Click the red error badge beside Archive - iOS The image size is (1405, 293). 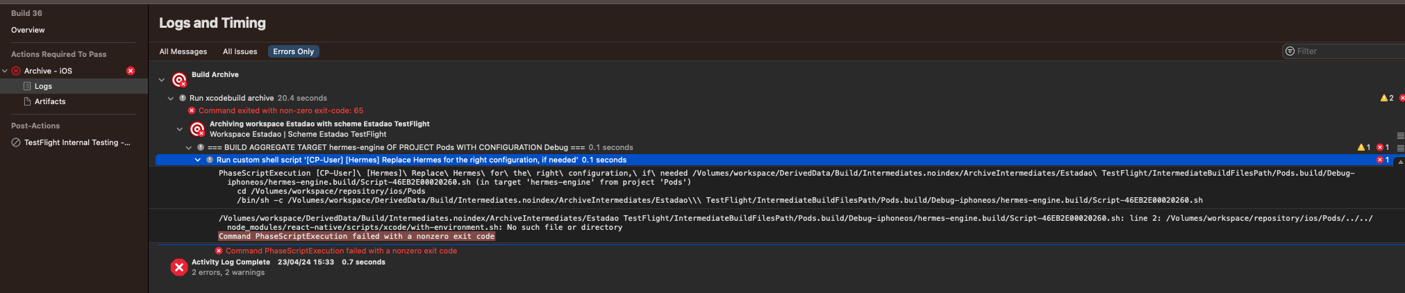[131, 71]
